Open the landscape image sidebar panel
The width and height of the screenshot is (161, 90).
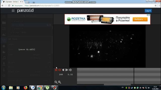(4, 34)
